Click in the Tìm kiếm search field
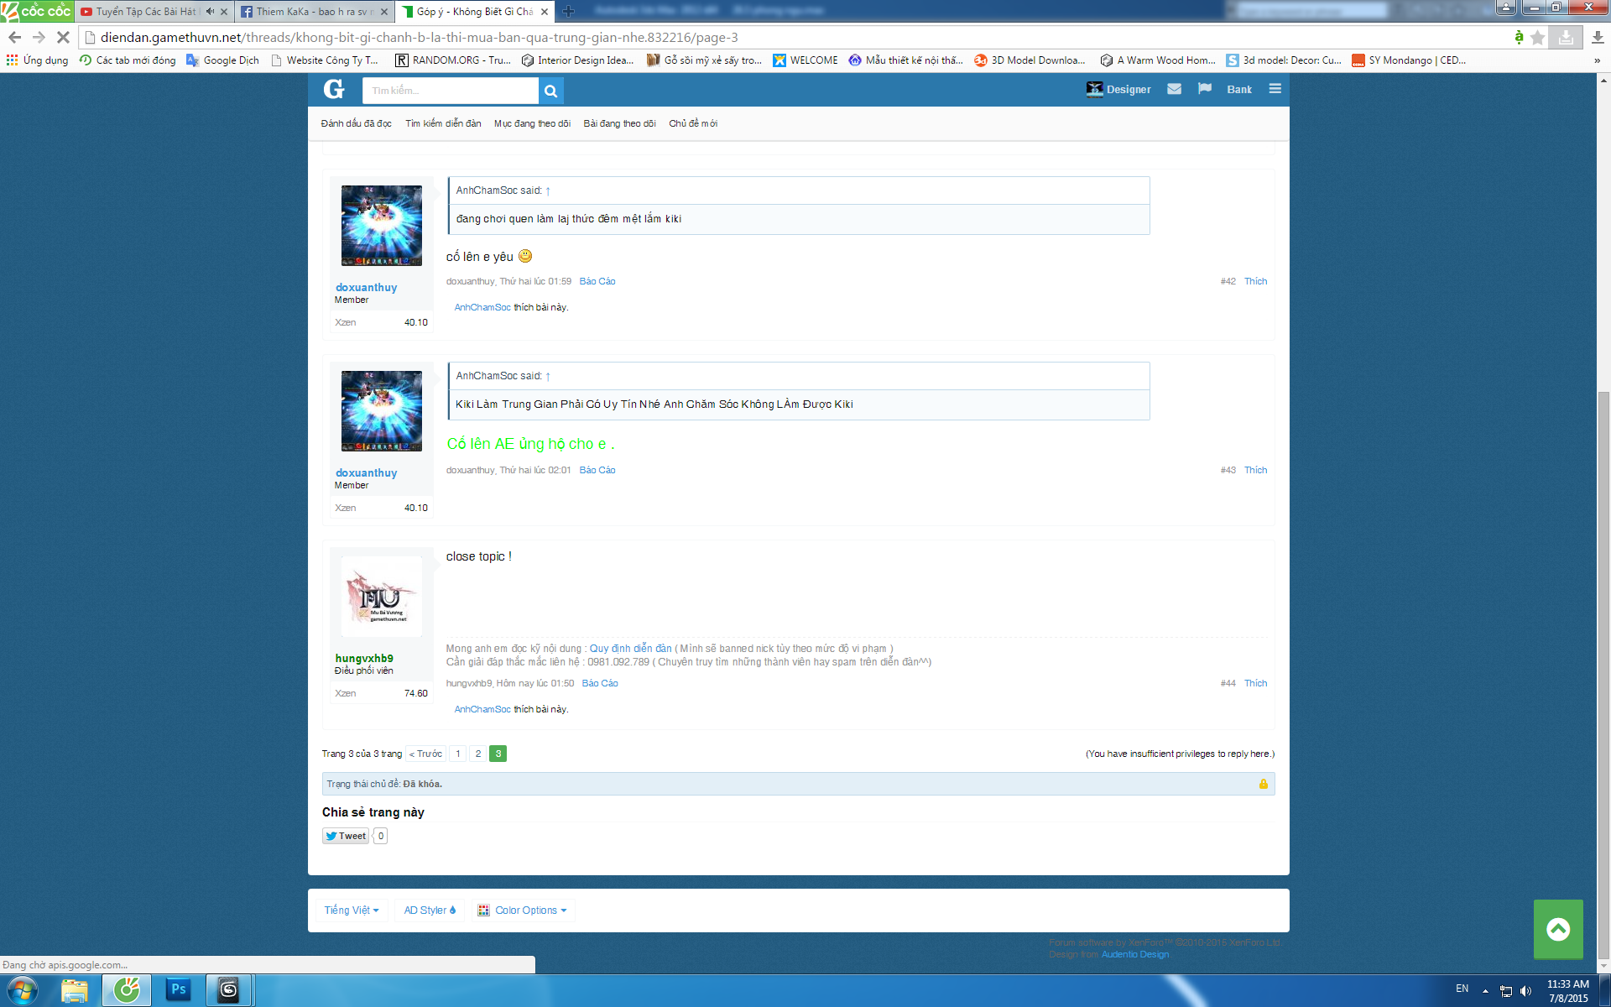This screenshot has width=1611, height=1007. click(x=450, y=91)
